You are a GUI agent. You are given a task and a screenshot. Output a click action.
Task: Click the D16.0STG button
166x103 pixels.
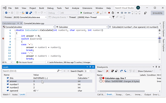(x=157, y=13)
